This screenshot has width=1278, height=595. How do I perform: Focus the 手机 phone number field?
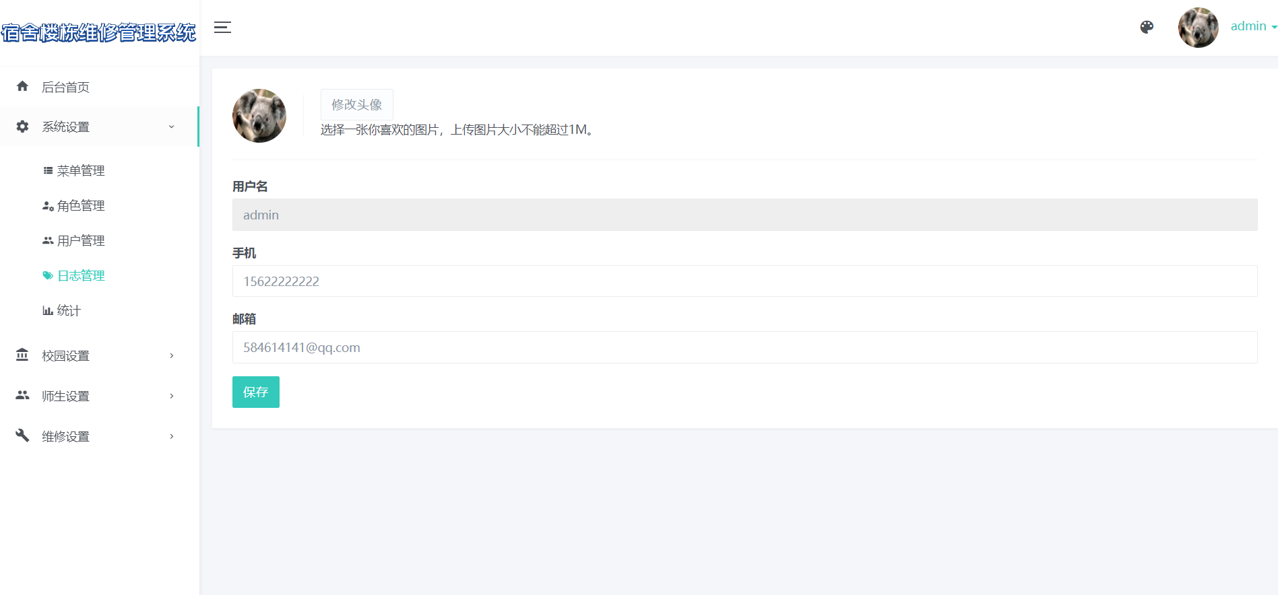coord(744,281)
